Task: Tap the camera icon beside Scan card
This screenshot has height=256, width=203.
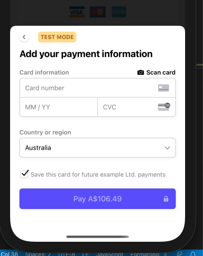Action: [141, 72]
